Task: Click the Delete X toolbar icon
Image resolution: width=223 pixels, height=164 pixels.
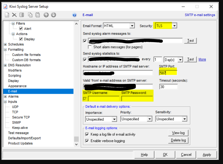Action: click(x=14, y=15)
